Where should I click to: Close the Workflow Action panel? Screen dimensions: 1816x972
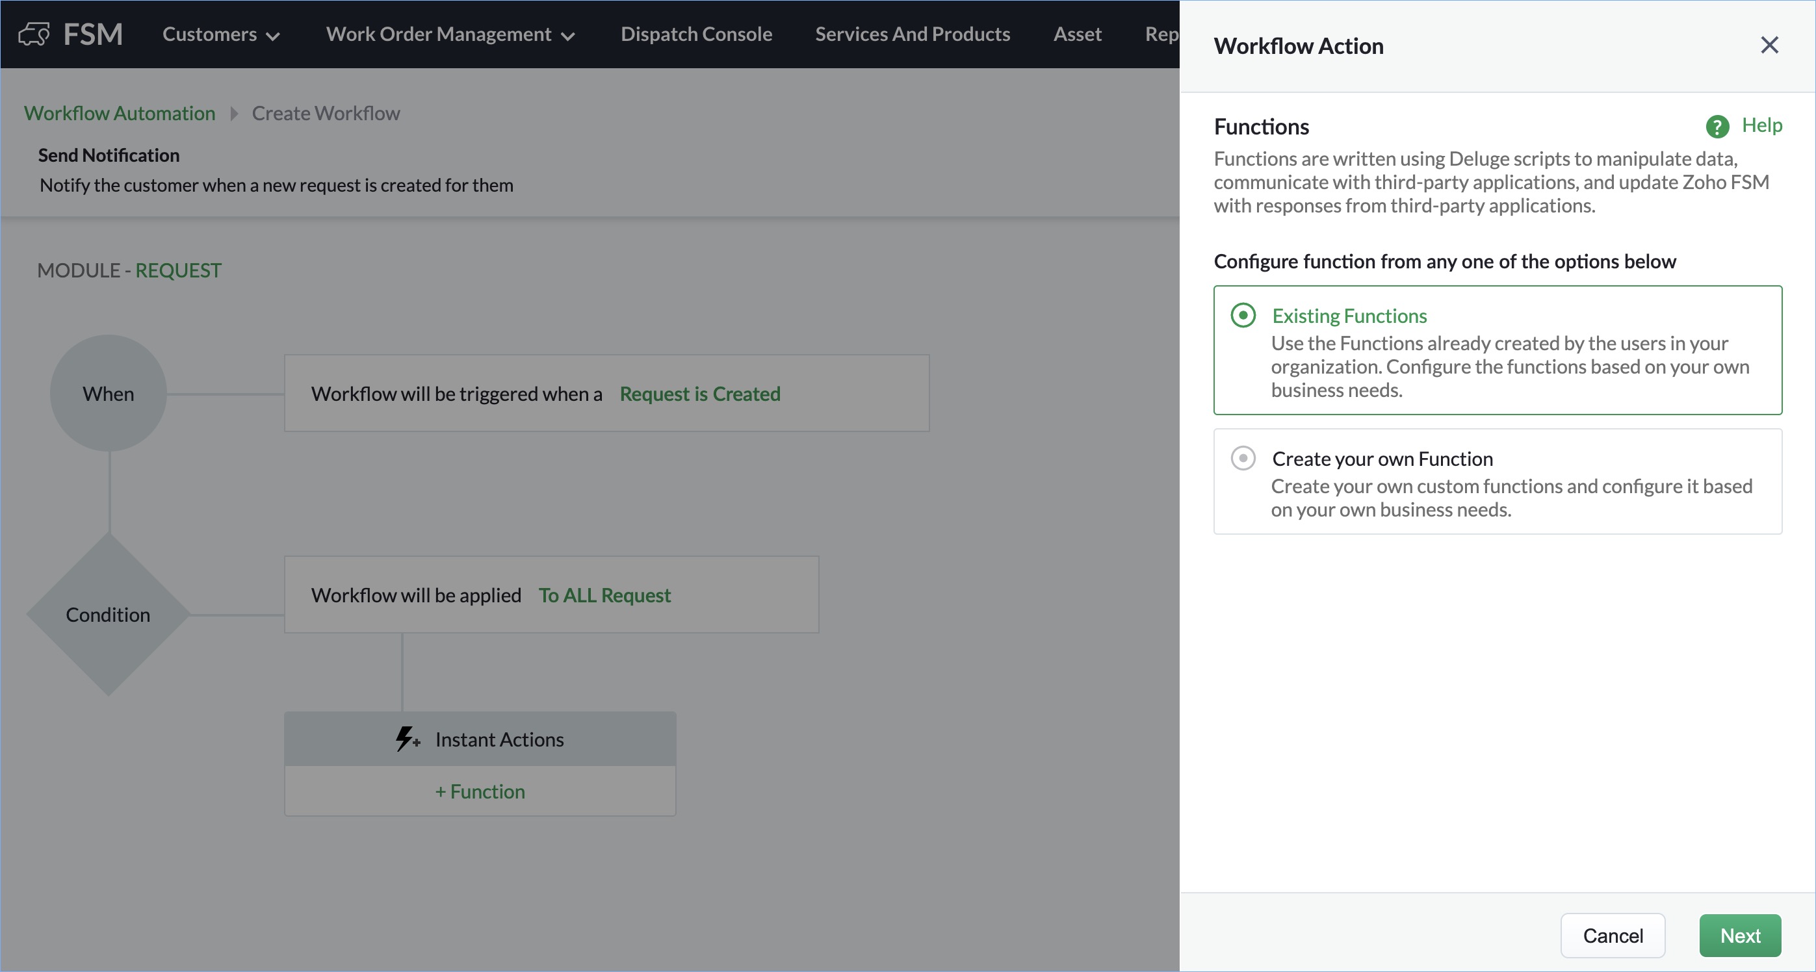1769,45
